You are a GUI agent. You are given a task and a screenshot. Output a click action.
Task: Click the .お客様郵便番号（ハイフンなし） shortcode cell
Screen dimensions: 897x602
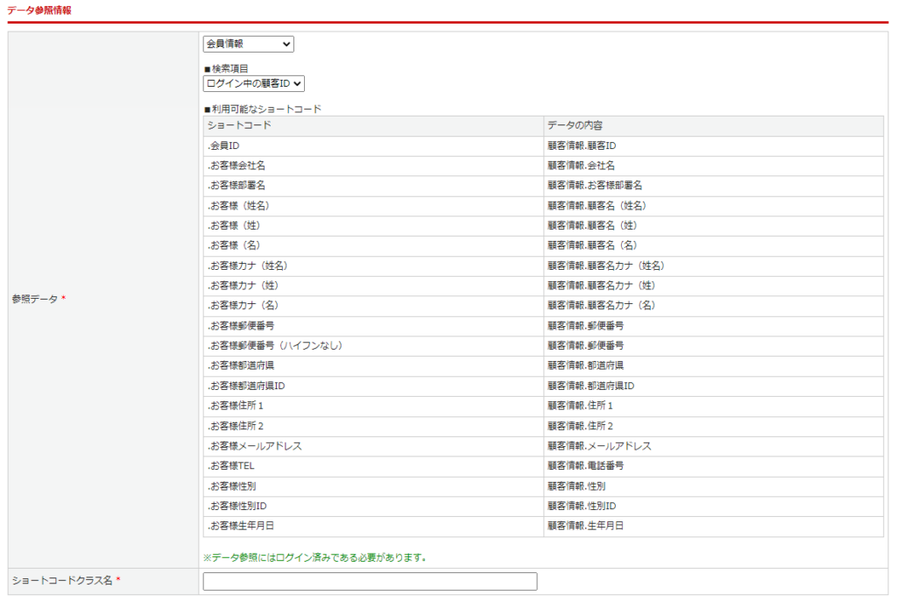274,346
